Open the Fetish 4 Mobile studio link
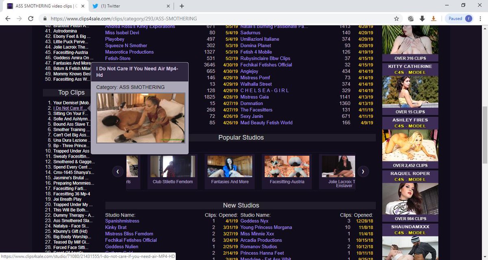Image resolution: width=488 pixels, height=260 pixels. (256, 52)
